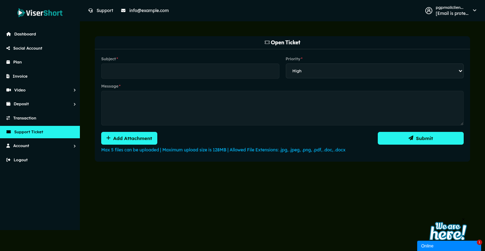Click the Dashboard home icon

click(9, 34)
